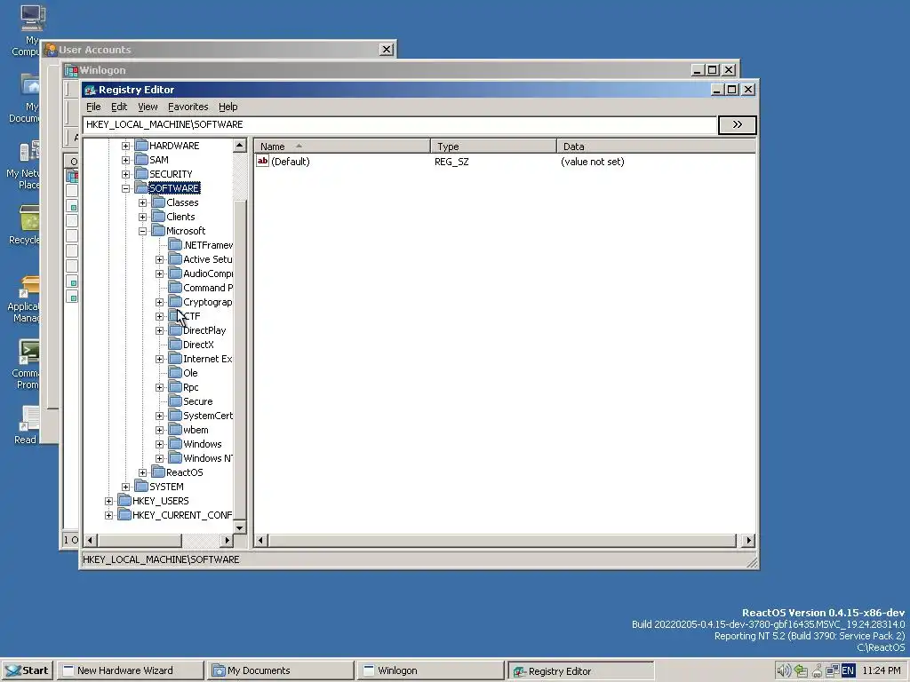910x682 pixels.
Task: Expand the Windows NT key
Action: [160, 458]
